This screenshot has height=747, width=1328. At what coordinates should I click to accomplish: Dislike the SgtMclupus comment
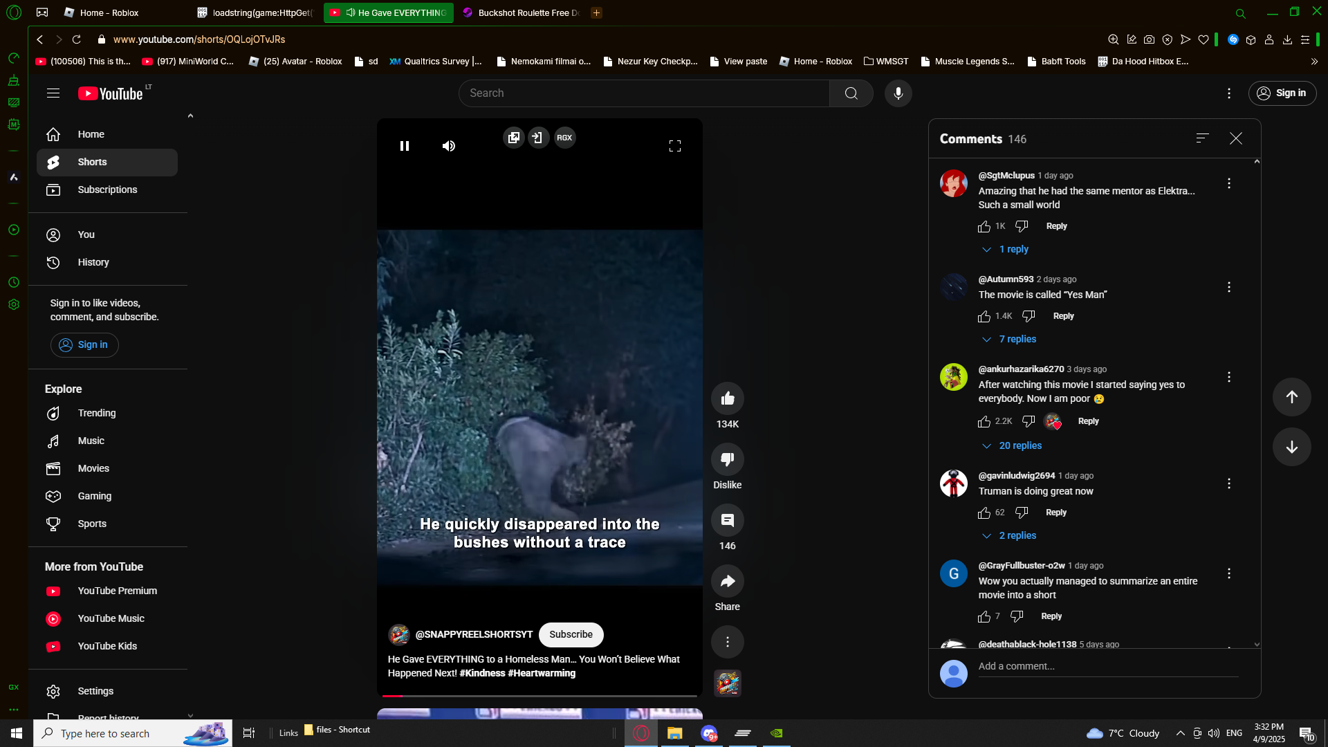tap(1022, 226)
